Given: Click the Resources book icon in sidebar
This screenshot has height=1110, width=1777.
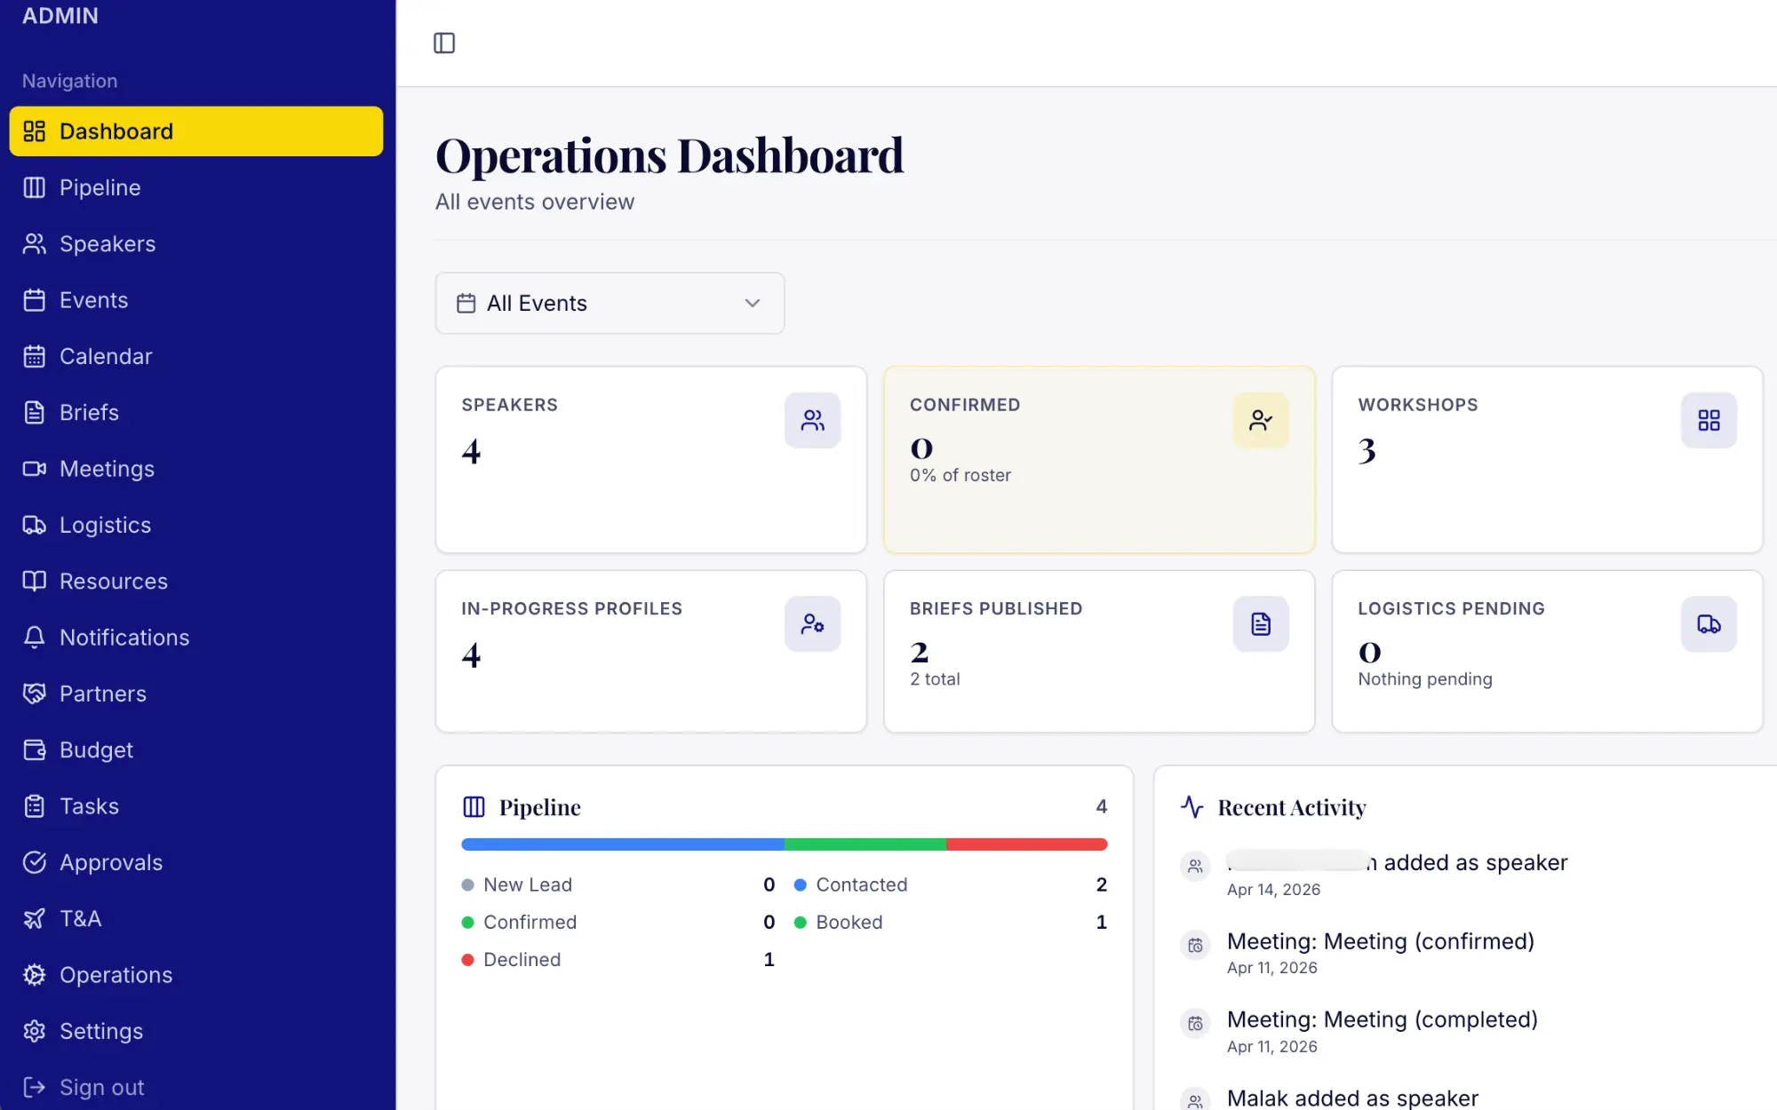Looking at the screenshot, I should (34, 581).
